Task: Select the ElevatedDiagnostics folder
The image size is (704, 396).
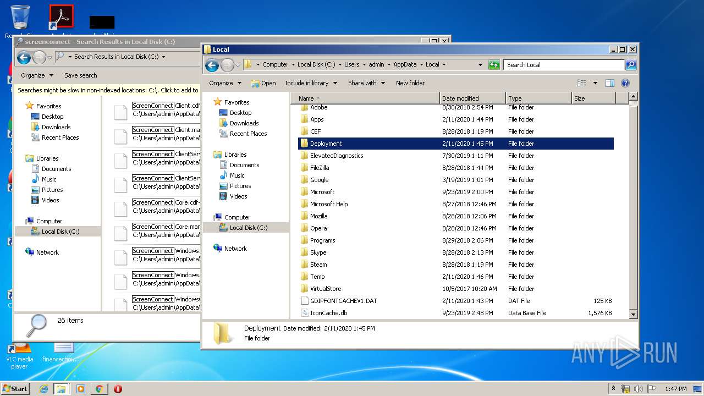Action: pyautogui.click(x=337, y=156)
